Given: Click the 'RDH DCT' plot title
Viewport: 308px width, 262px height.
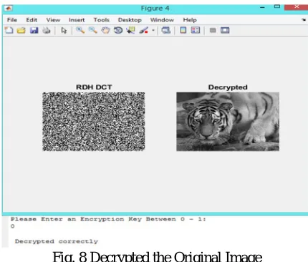Looking at the screenshot, I should pos(94,87).
